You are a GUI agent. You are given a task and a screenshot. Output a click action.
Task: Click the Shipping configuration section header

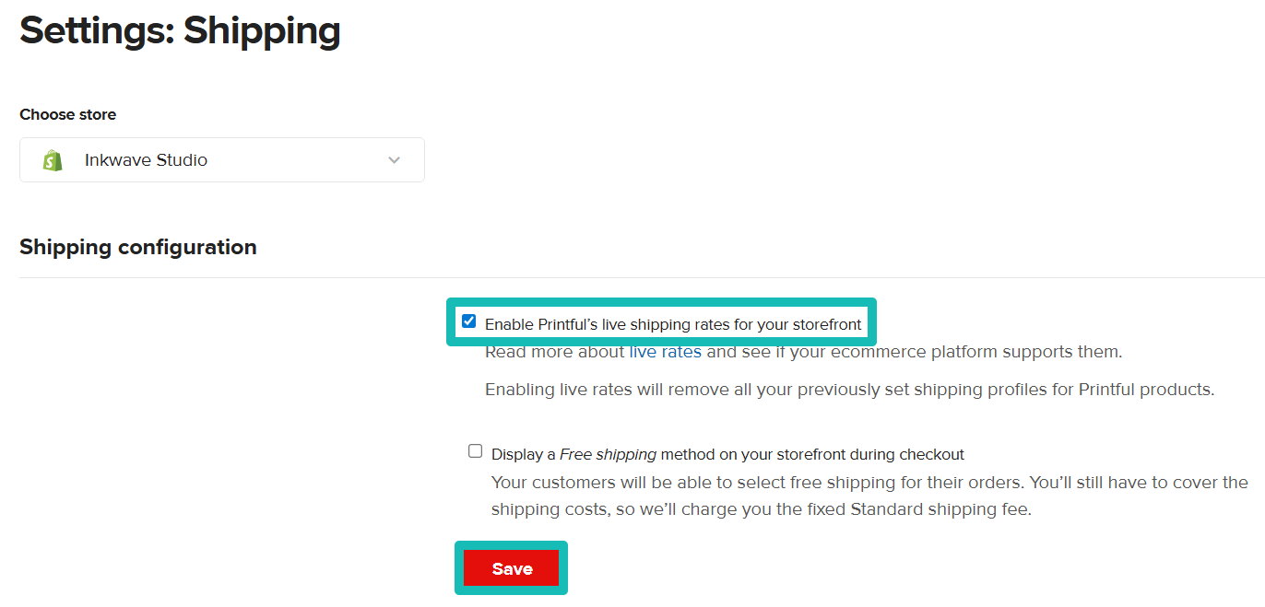[x=137, y=247]
